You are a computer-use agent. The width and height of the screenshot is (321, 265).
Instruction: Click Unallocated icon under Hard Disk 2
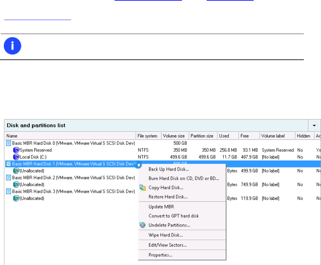(16, 185)
